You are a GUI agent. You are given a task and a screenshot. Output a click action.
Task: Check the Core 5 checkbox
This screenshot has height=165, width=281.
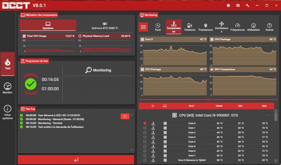[x=145, y=147]
